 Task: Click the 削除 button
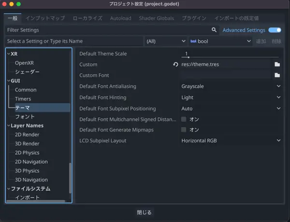[x=276, y=41]
